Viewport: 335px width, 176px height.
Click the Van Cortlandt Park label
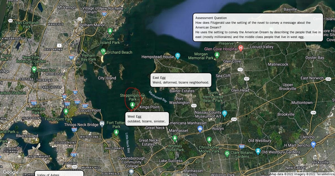pos(27,25)
